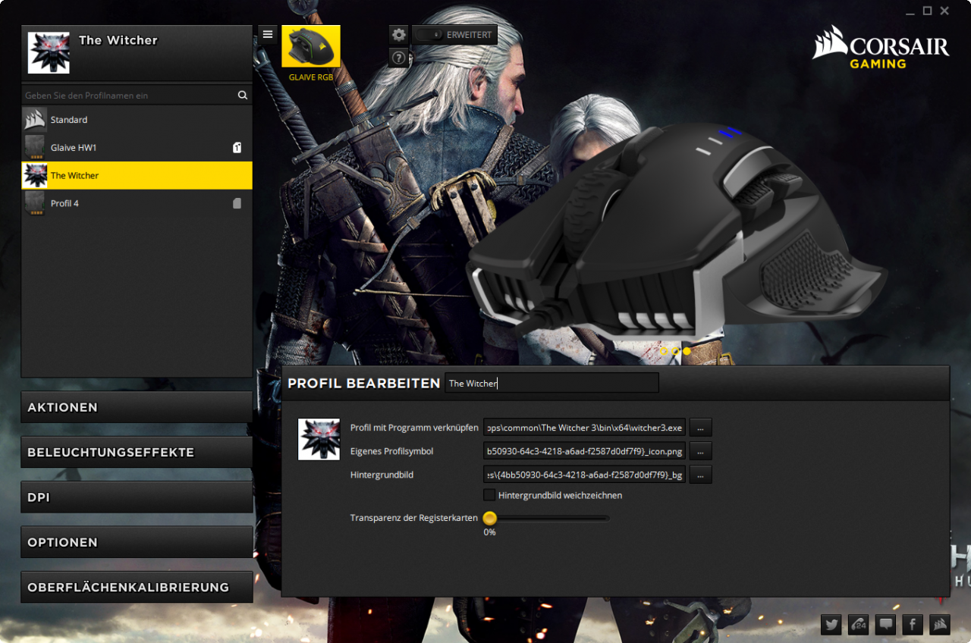Select the GLAIVE RGB mouse device
The height and width of the screenshot is (643, 971).
coord(311,47)
